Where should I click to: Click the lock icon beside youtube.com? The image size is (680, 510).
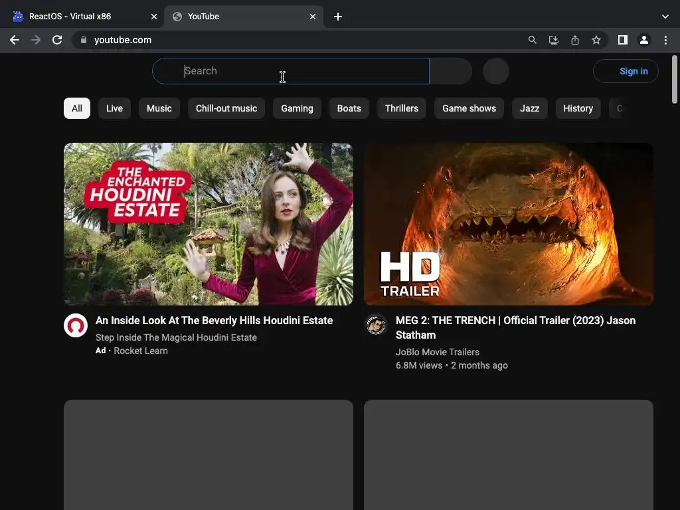pos(83,40)
